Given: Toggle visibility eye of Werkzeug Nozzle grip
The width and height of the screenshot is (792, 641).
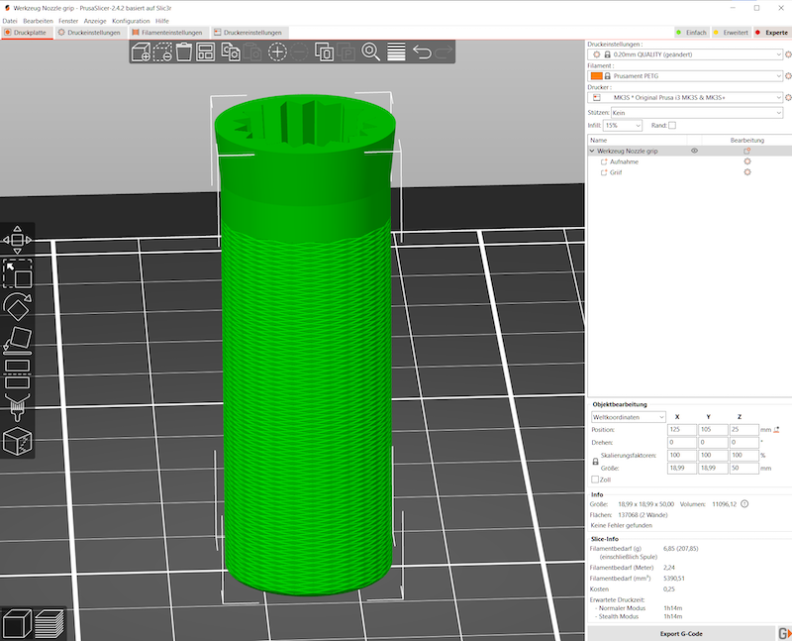Looking at the screenshot, I should [x=695, y=151].
